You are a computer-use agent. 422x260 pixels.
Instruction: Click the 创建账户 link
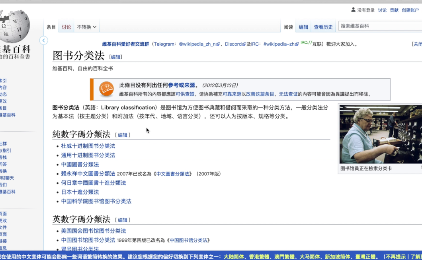pyautogui.click(x=410, y=10)
